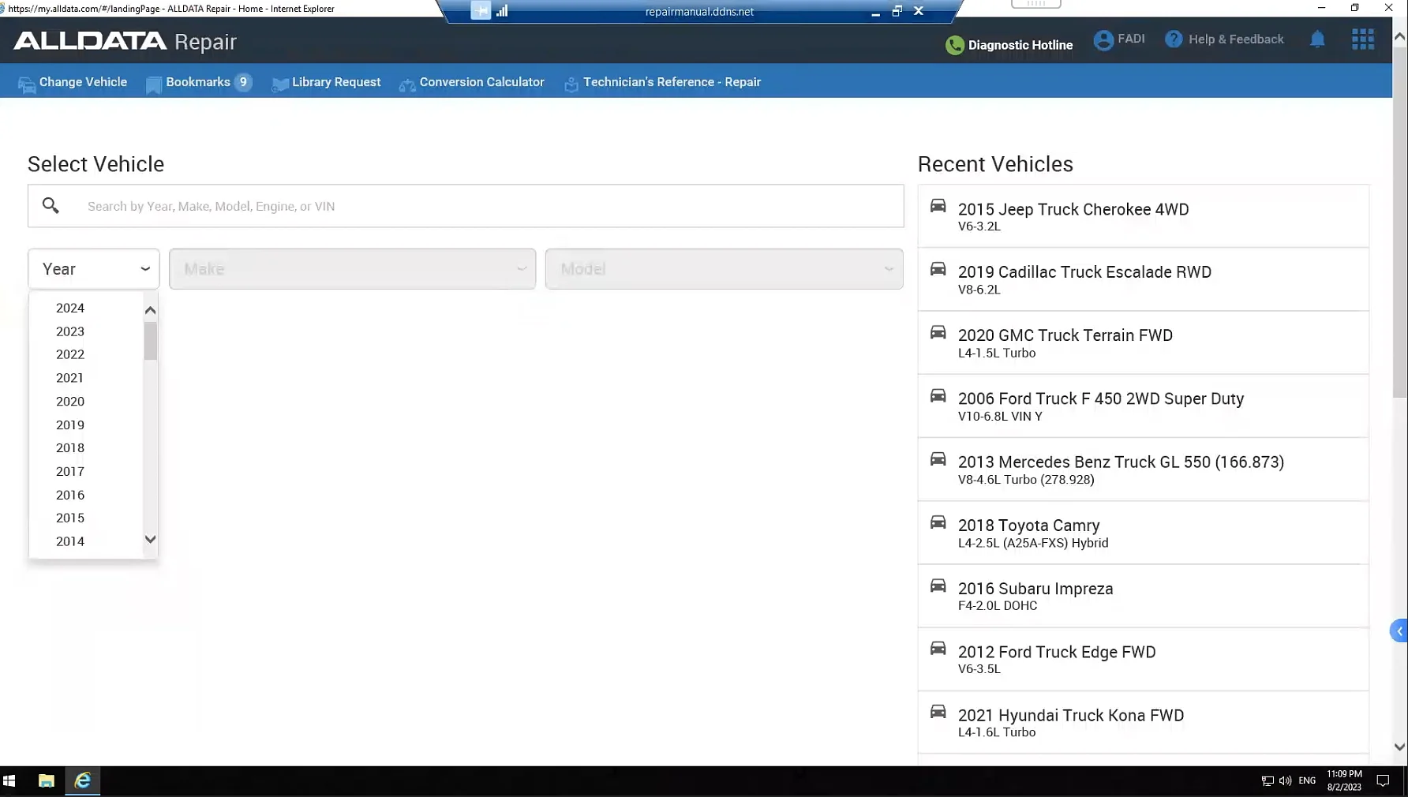Click the Technician's Reference icon
The width and height of the screenshot is (1408, 797).
(x=571, y=84)
